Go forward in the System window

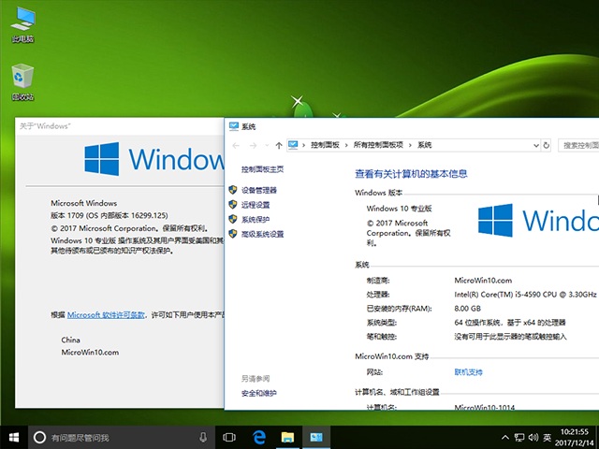click(253, 146)
